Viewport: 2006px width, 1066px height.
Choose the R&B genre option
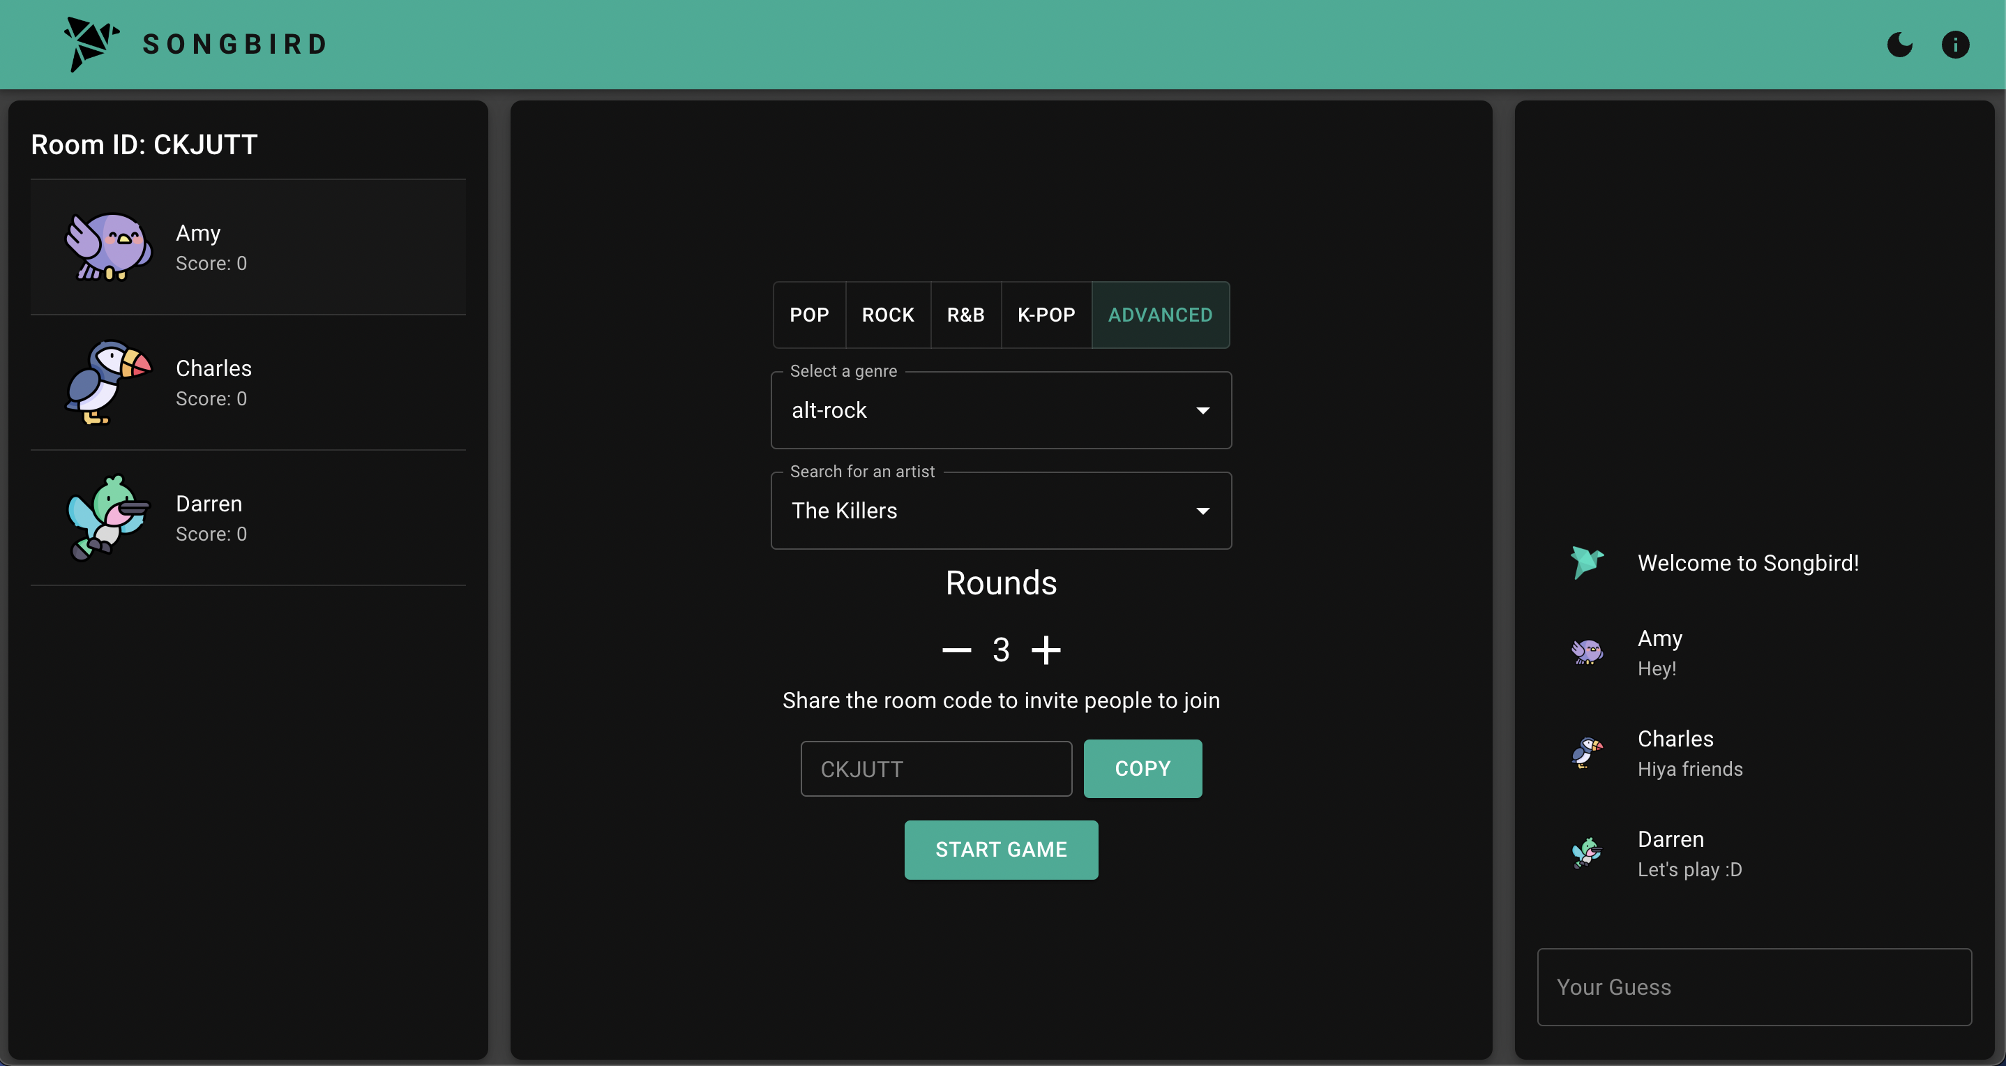click(x=965, y=315)
